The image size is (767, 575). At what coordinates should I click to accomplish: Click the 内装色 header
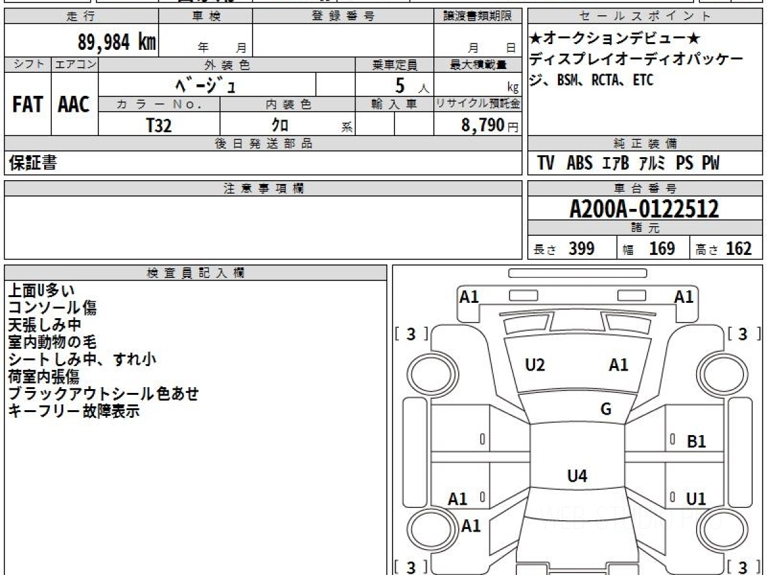click(288, 105)
